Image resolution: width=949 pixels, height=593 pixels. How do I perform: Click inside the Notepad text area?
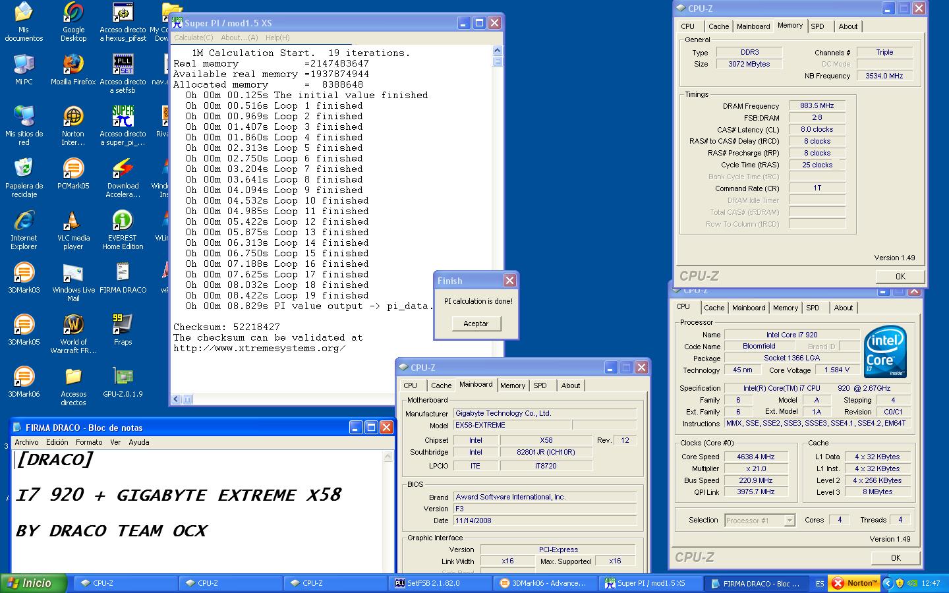click(198, 511)
